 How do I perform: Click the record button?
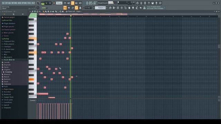[54, 3]
